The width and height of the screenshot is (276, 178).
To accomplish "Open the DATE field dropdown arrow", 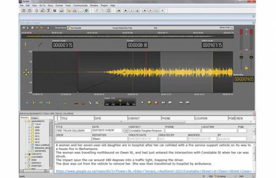I will coord(126,131).
